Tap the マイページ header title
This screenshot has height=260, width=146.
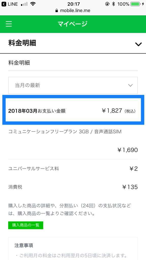point(73,24)
